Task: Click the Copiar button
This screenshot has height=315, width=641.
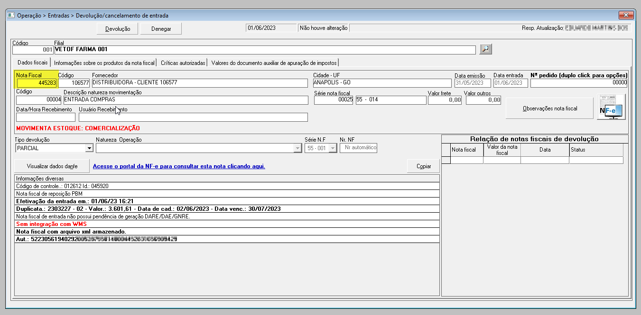Action: pos(423,166)
